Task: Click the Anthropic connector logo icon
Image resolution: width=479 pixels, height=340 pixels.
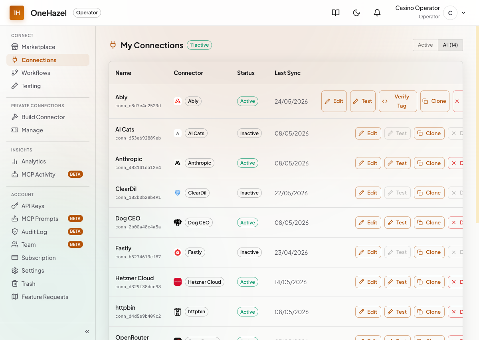Action: point(178,163)
